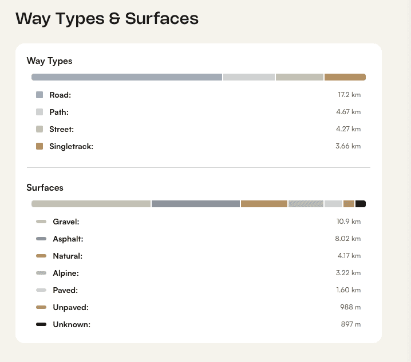411x362 pixels.
Task: Click the Asphalt segment of Surfaces bar
Action: (196, 204)
